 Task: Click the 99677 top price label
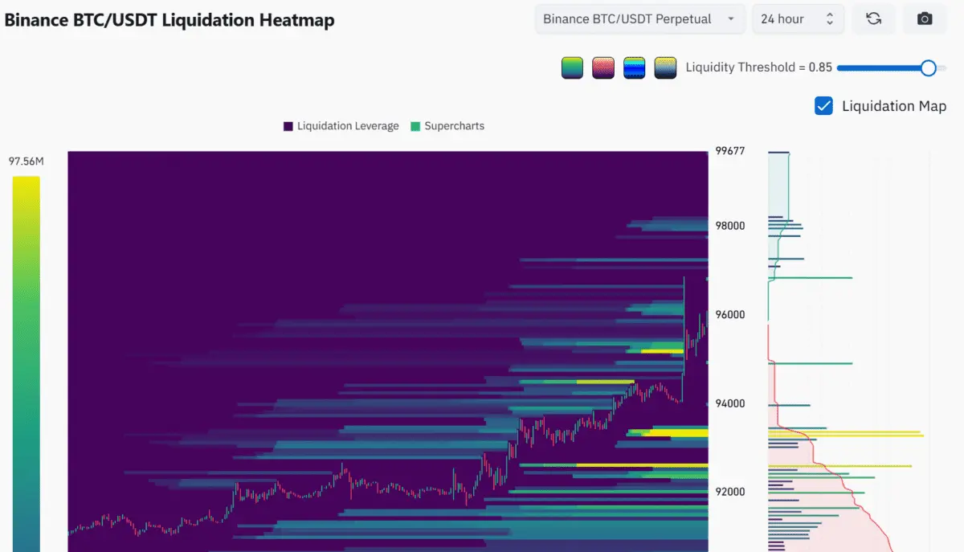pyautogui.click(x=730, y=151)
